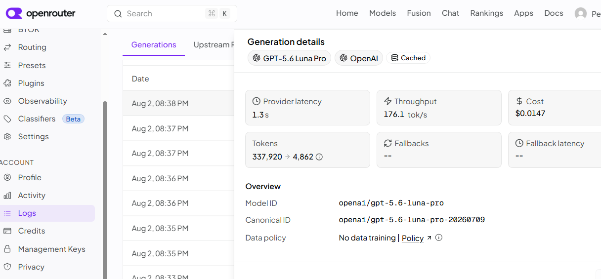The height and width of the screenshot is (279, 601).
Task: Click the Privacy shield icon
Action: (x=7, y=267)
